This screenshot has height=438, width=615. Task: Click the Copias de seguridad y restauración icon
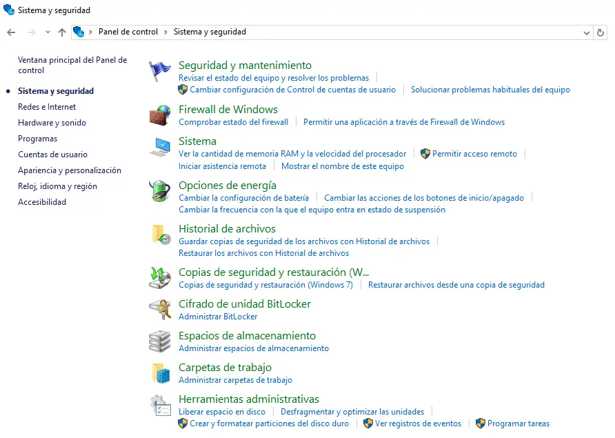[160, 278]
